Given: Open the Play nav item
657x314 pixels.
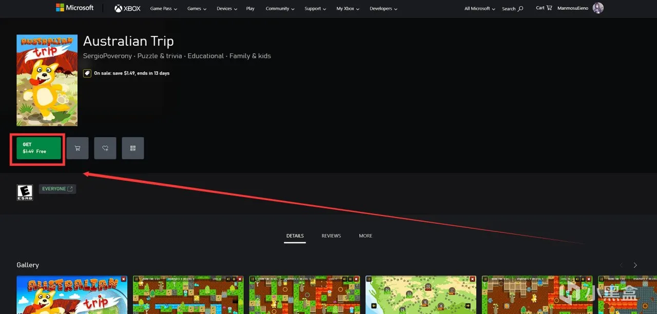Looking at the screenshot, I should click(x=250, y=8).
